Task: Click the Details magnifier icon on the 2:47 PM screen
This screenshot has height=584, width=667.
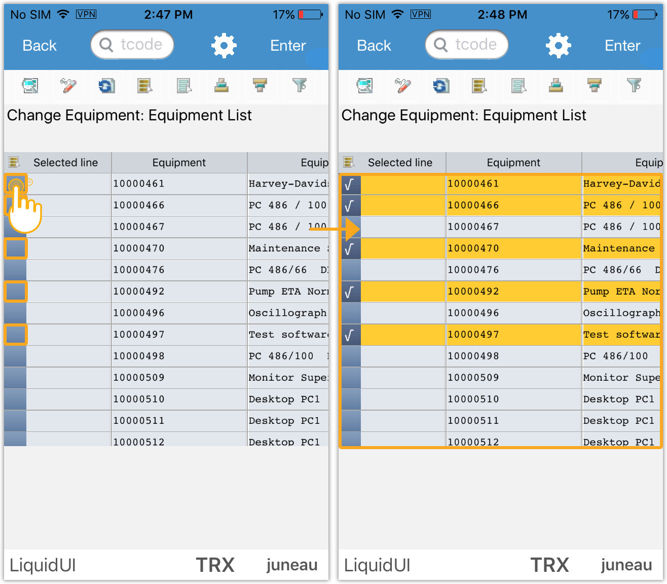Action: click(30, 86)
